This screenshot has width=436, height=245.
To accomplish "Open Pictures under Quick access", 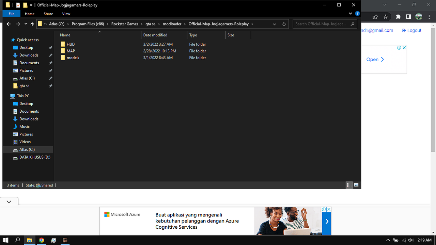I will click(x=26, y=70).
